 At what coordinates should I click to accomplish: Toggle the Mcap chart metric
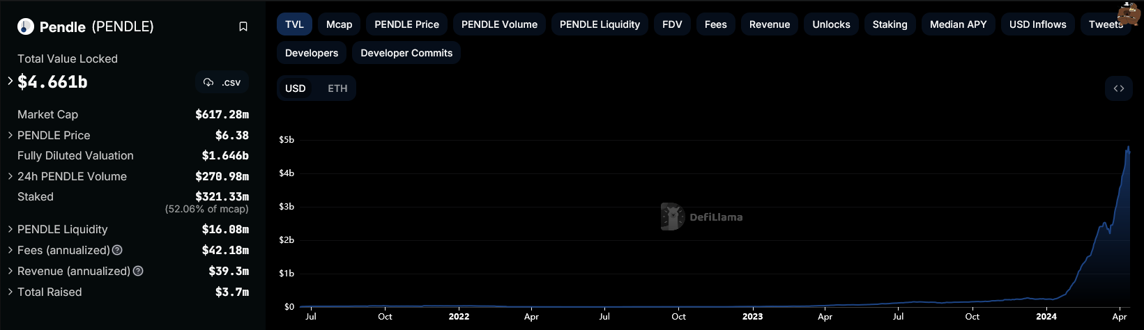[x=340, y=24]
